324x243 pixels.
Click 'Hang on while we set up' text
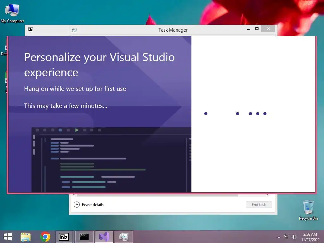75,89
